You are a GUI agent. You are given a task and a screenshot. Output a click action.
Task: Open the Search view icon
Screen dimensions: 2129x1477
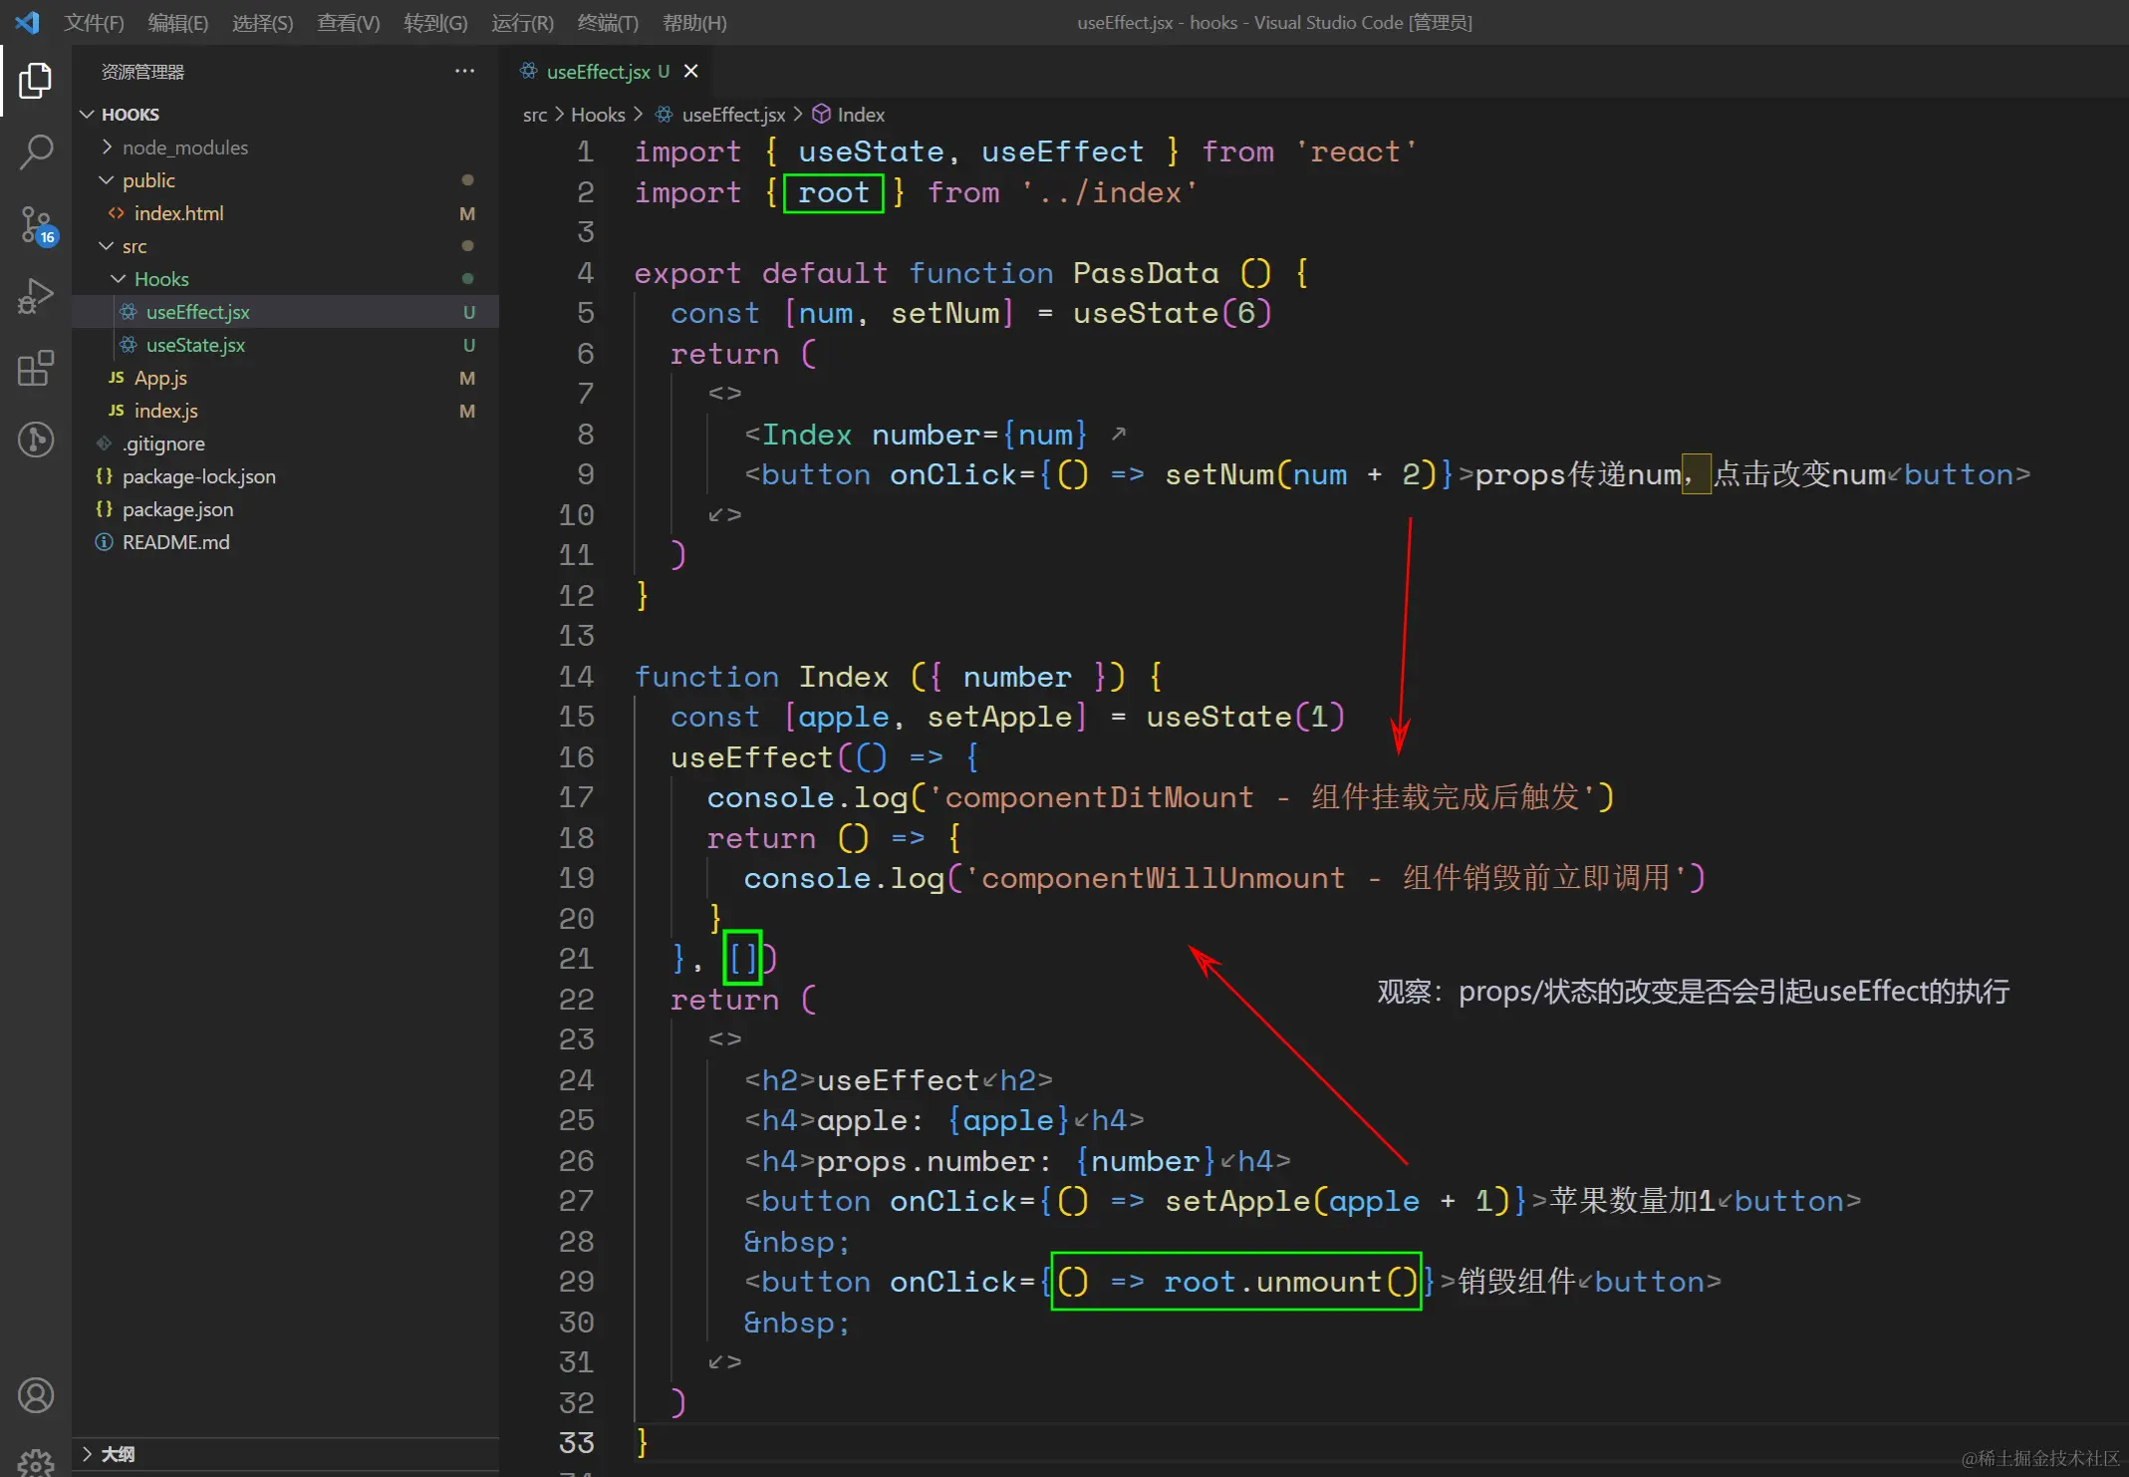pos(35,152)
